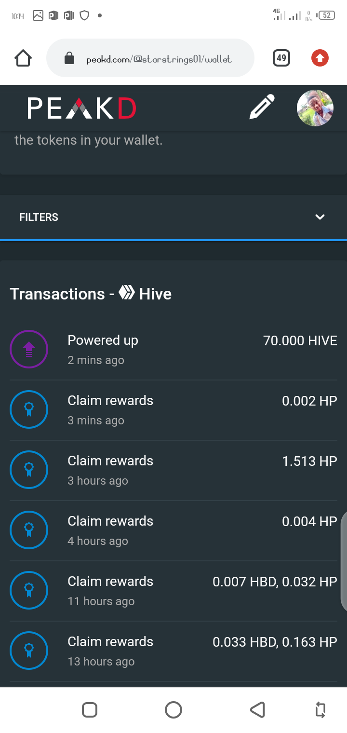Click the pencil compose post icon
Viewport: 347px width, 733px height.
tap(262, 107)
